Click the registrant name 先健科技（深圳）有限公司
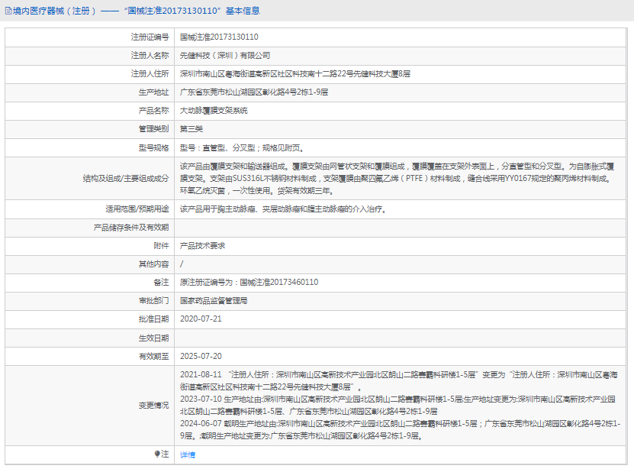 click(225, 56)
